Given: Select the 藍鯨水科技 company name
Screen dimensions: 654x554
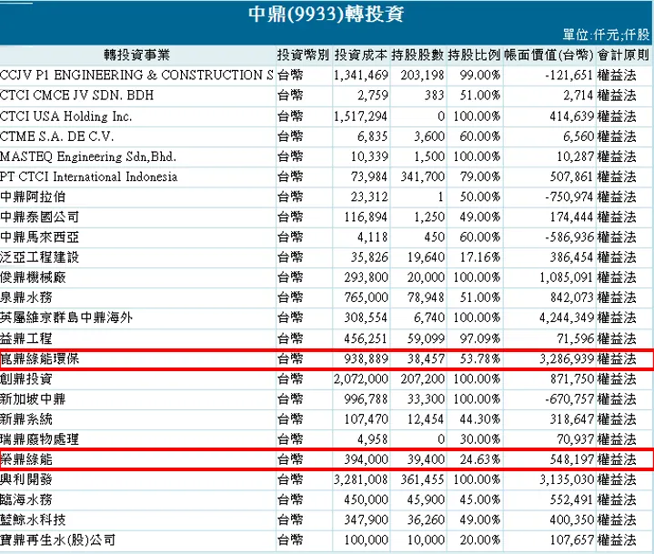Looking at the screenshot, I should coord(33,519).
